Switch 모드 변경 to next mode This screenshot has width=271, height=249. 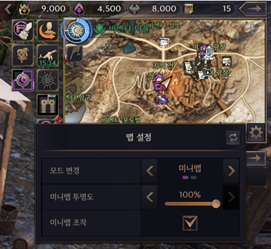click(231, 171)
